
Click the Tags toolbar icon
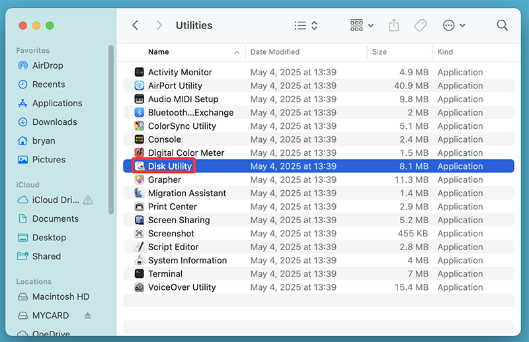[x=421, y=25]
